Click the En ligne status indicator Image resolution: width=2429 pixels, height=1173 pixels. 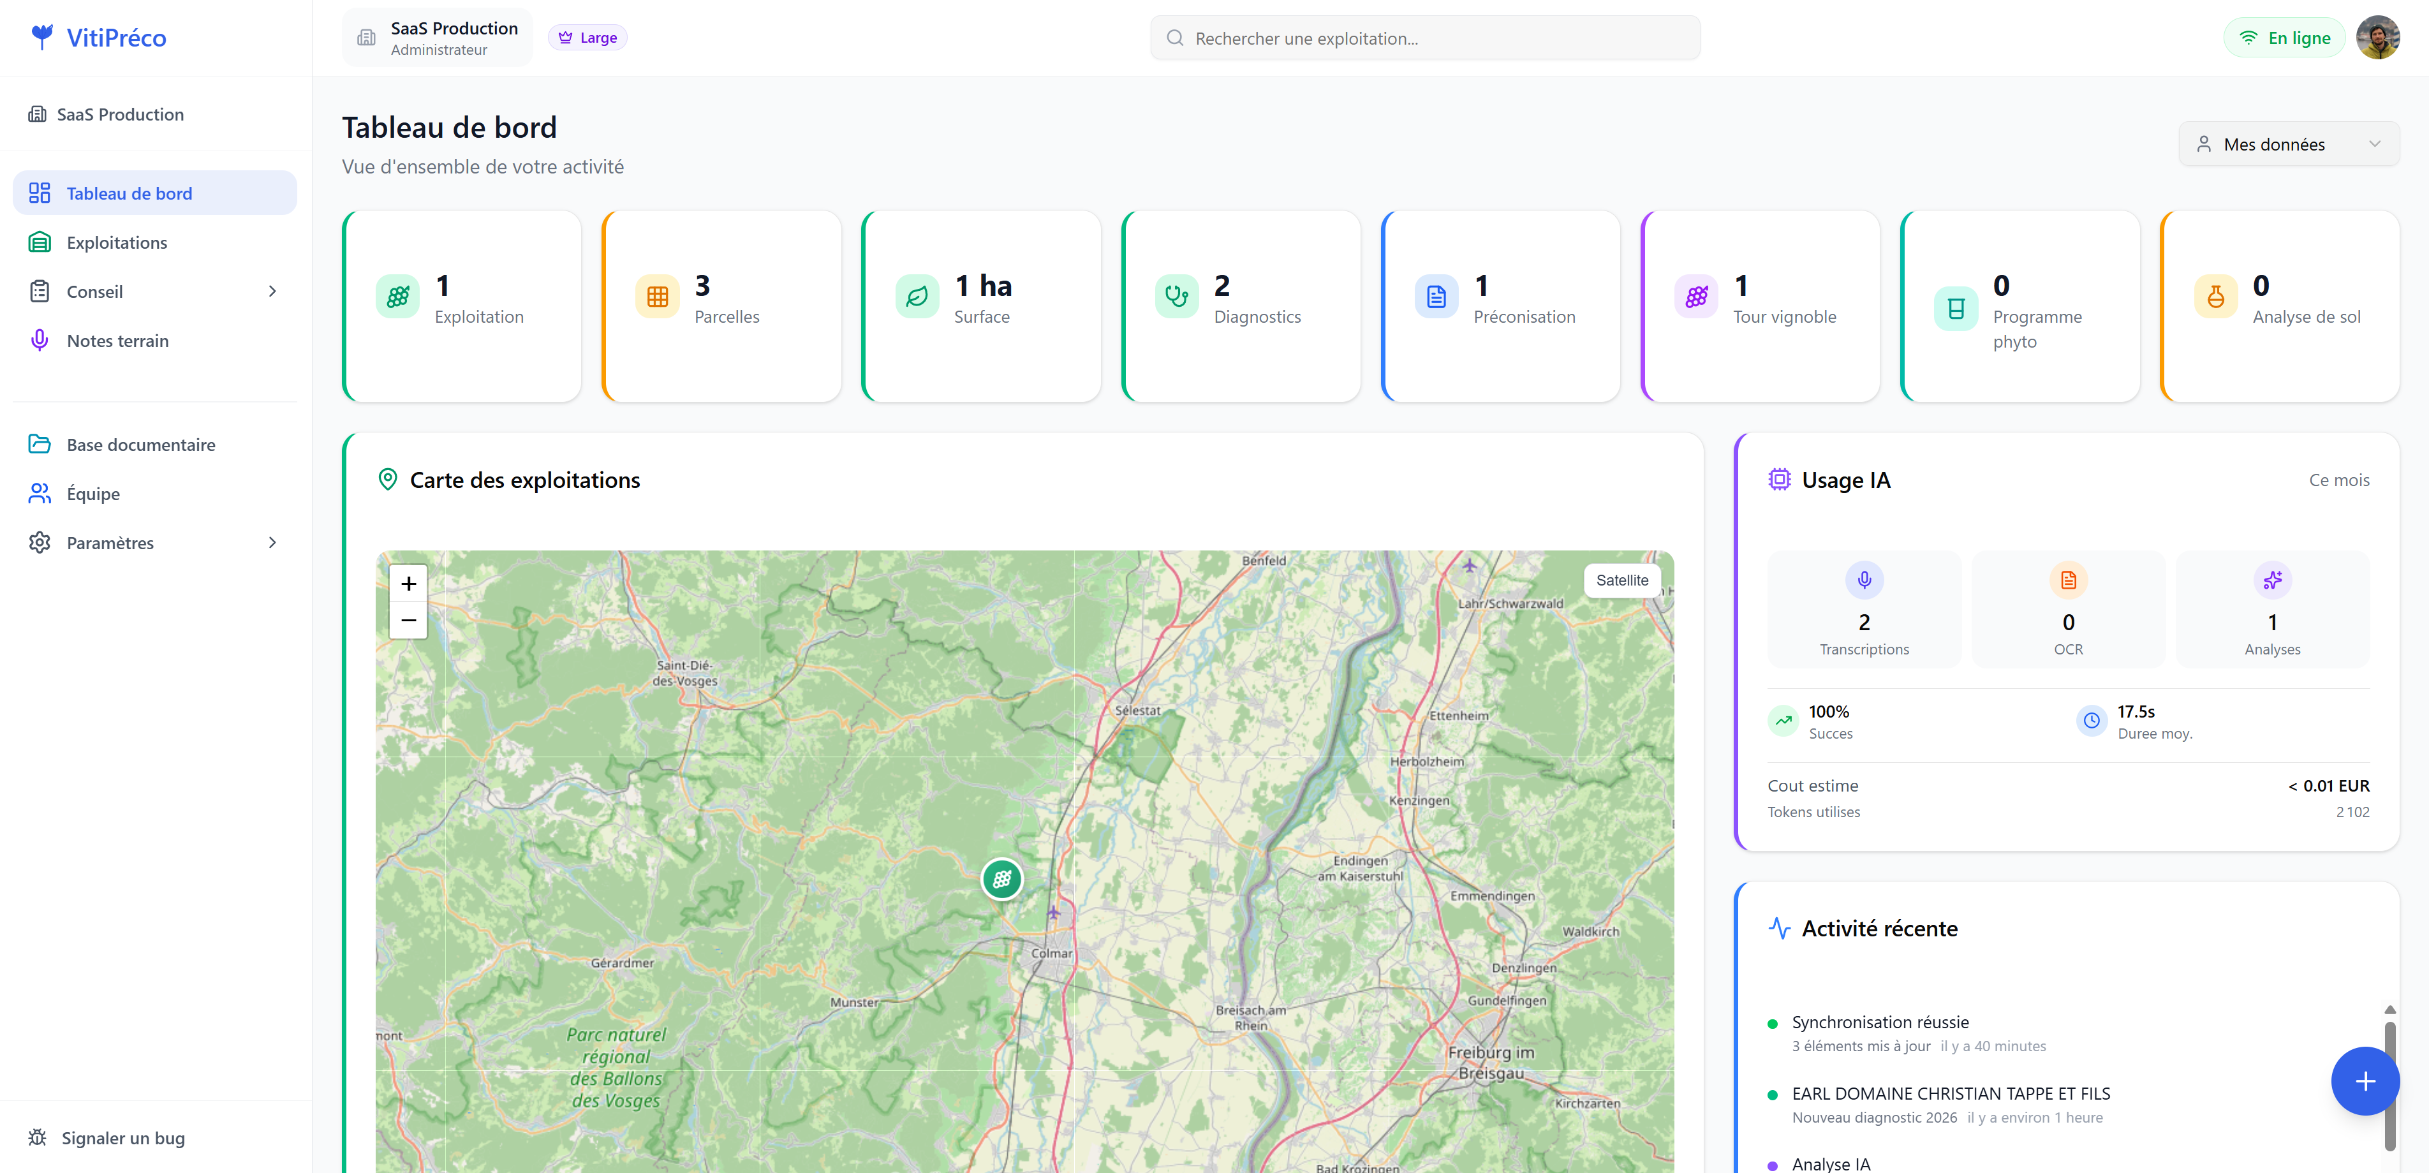2285,38
